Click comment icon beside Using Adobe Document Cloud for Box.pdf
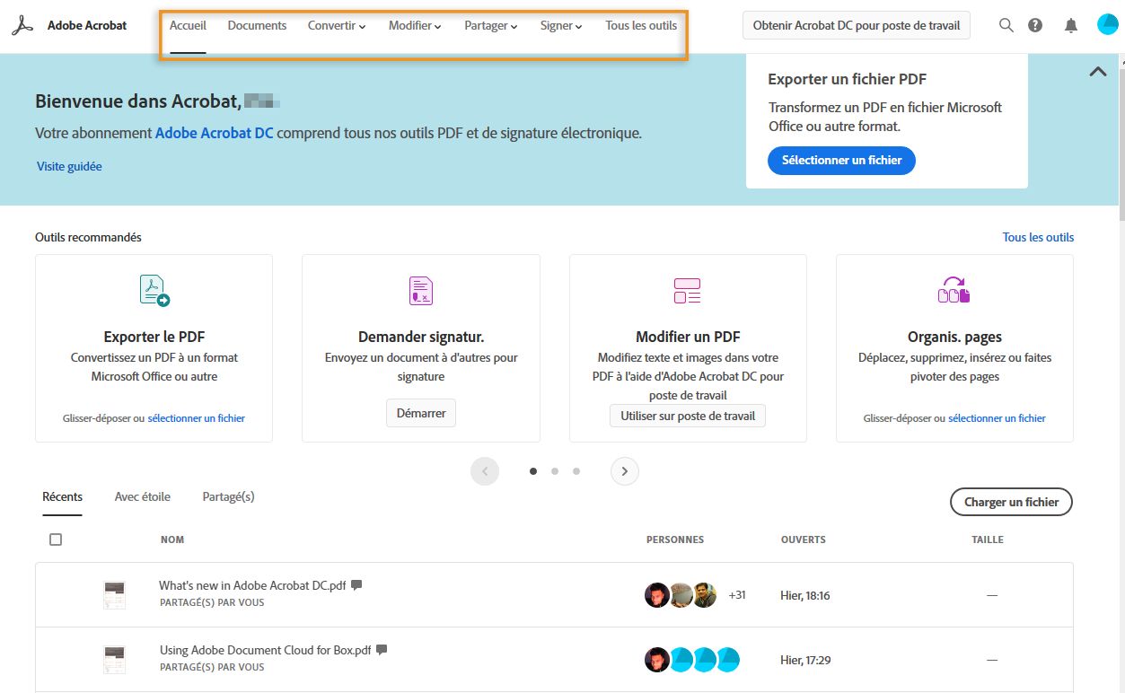Screen dimensions: 1125x693 click(x=382, y=649)
